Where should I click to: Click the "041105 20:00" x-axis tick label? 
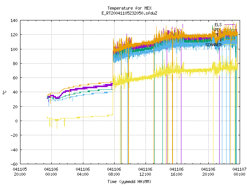(20, 172)
